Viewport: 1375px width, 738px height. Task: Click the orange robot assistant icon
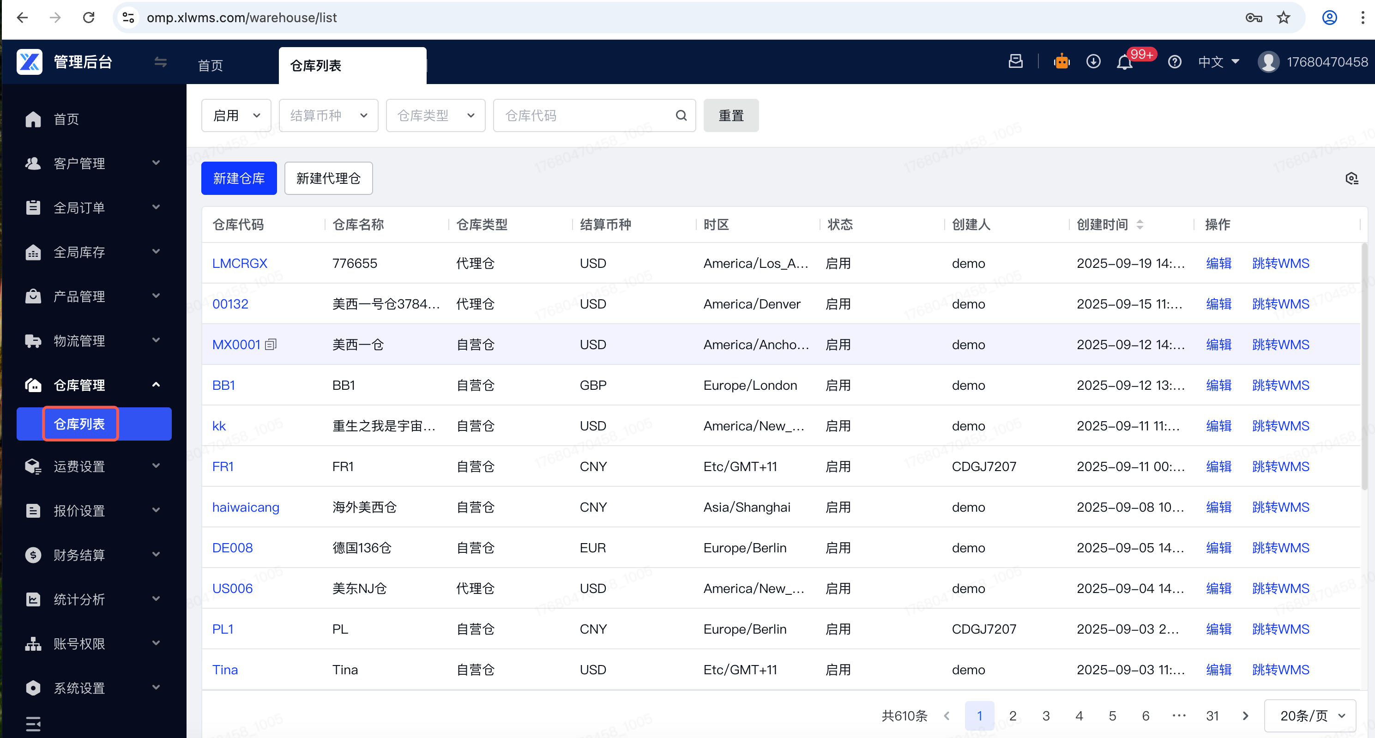[x=1061, y=62]
